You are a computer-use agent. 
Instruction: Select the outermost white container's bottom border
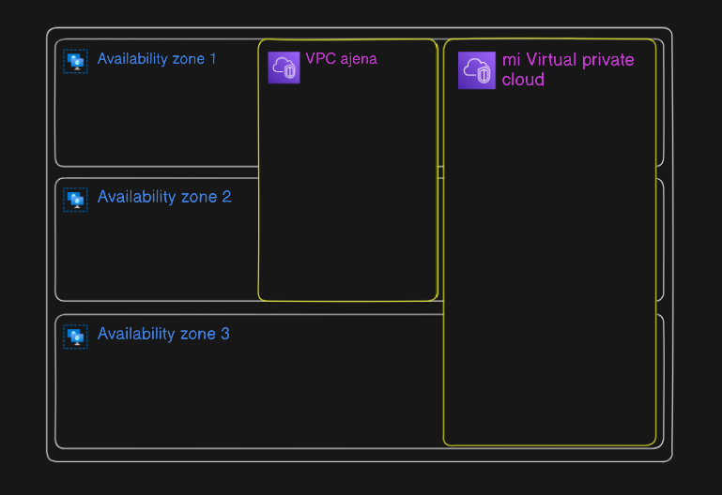click(360, 461)
